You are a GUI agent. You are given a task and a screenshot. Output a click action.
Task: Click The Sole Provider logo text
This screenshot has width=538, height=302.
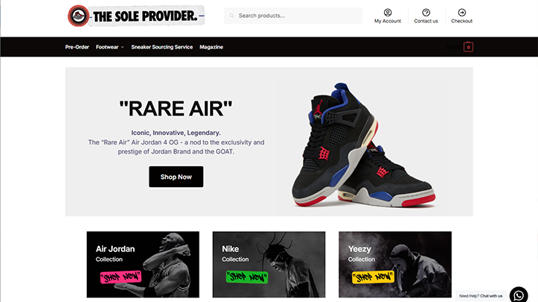[146, 16]
